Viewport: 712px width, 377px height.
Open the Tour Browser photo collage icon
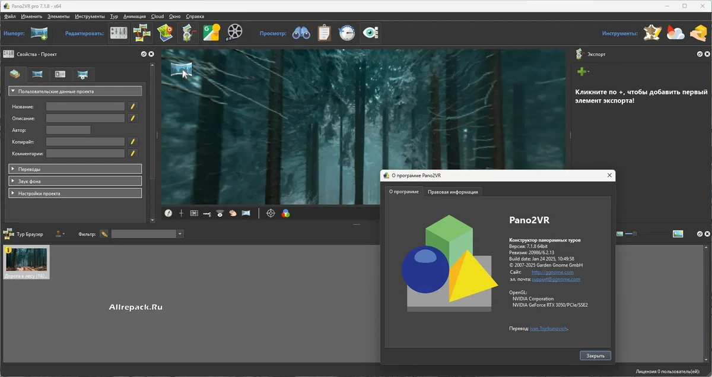click(141, 33)
